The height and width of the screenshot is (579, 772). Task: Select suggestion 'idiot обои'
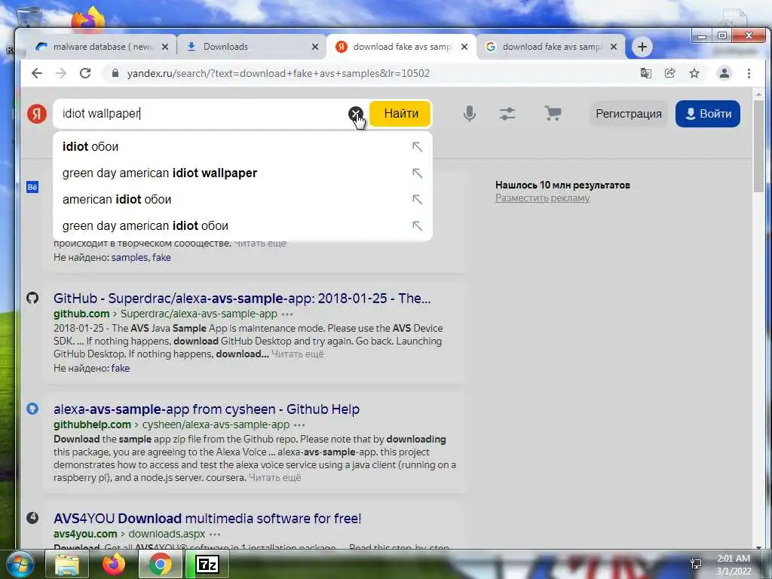point(242,147)
